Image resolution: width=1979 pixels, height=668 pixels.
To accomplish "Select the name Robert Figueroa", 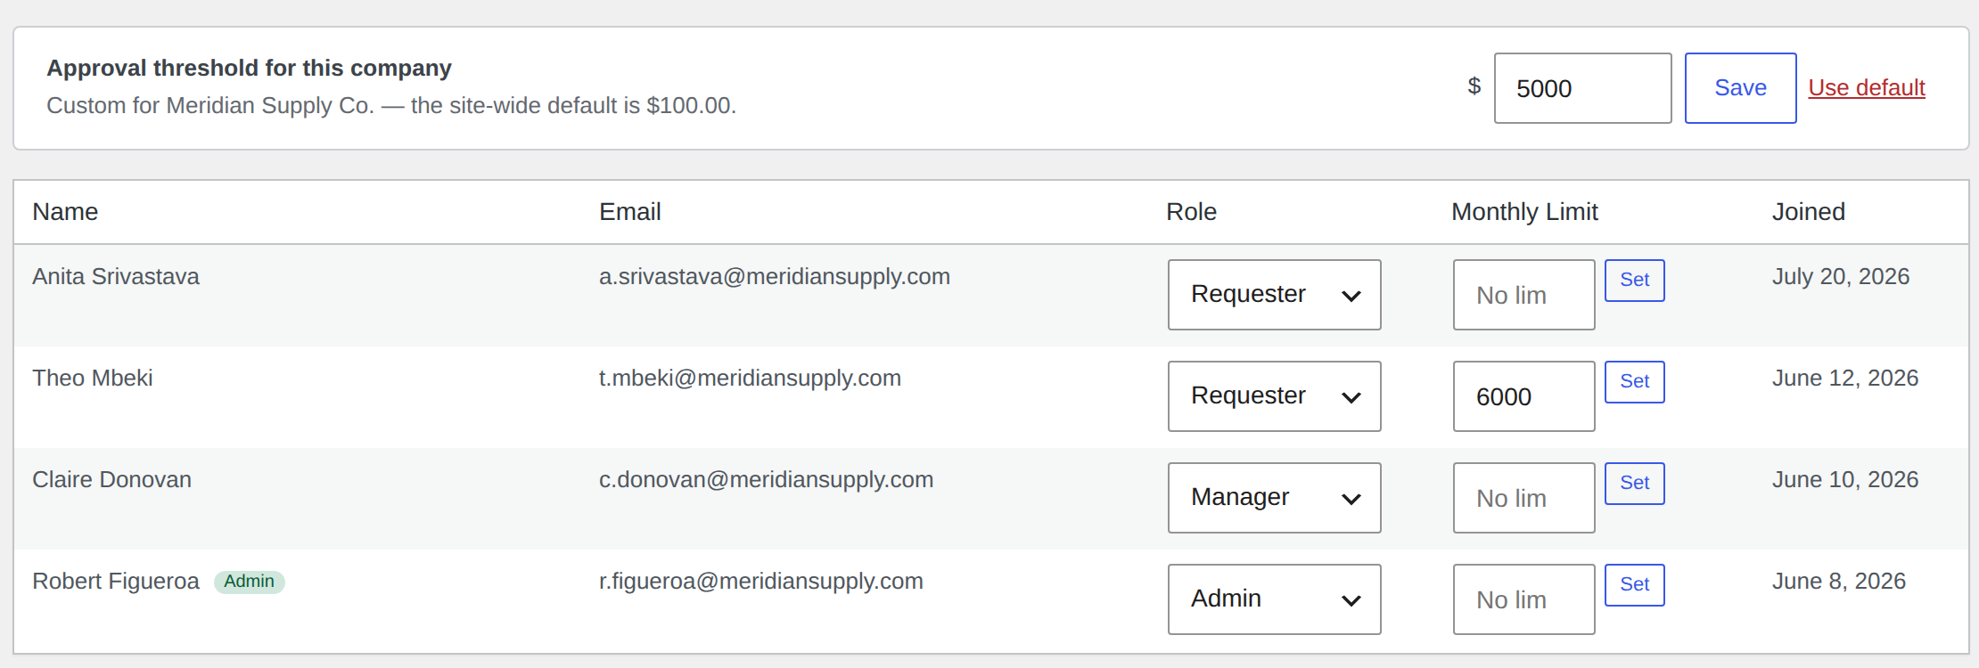I will coord(116,582).
